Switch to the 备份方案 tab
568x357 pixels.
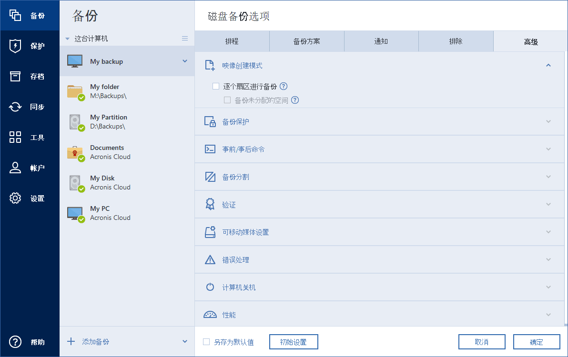pyautogui.click(x=306, y=41)
